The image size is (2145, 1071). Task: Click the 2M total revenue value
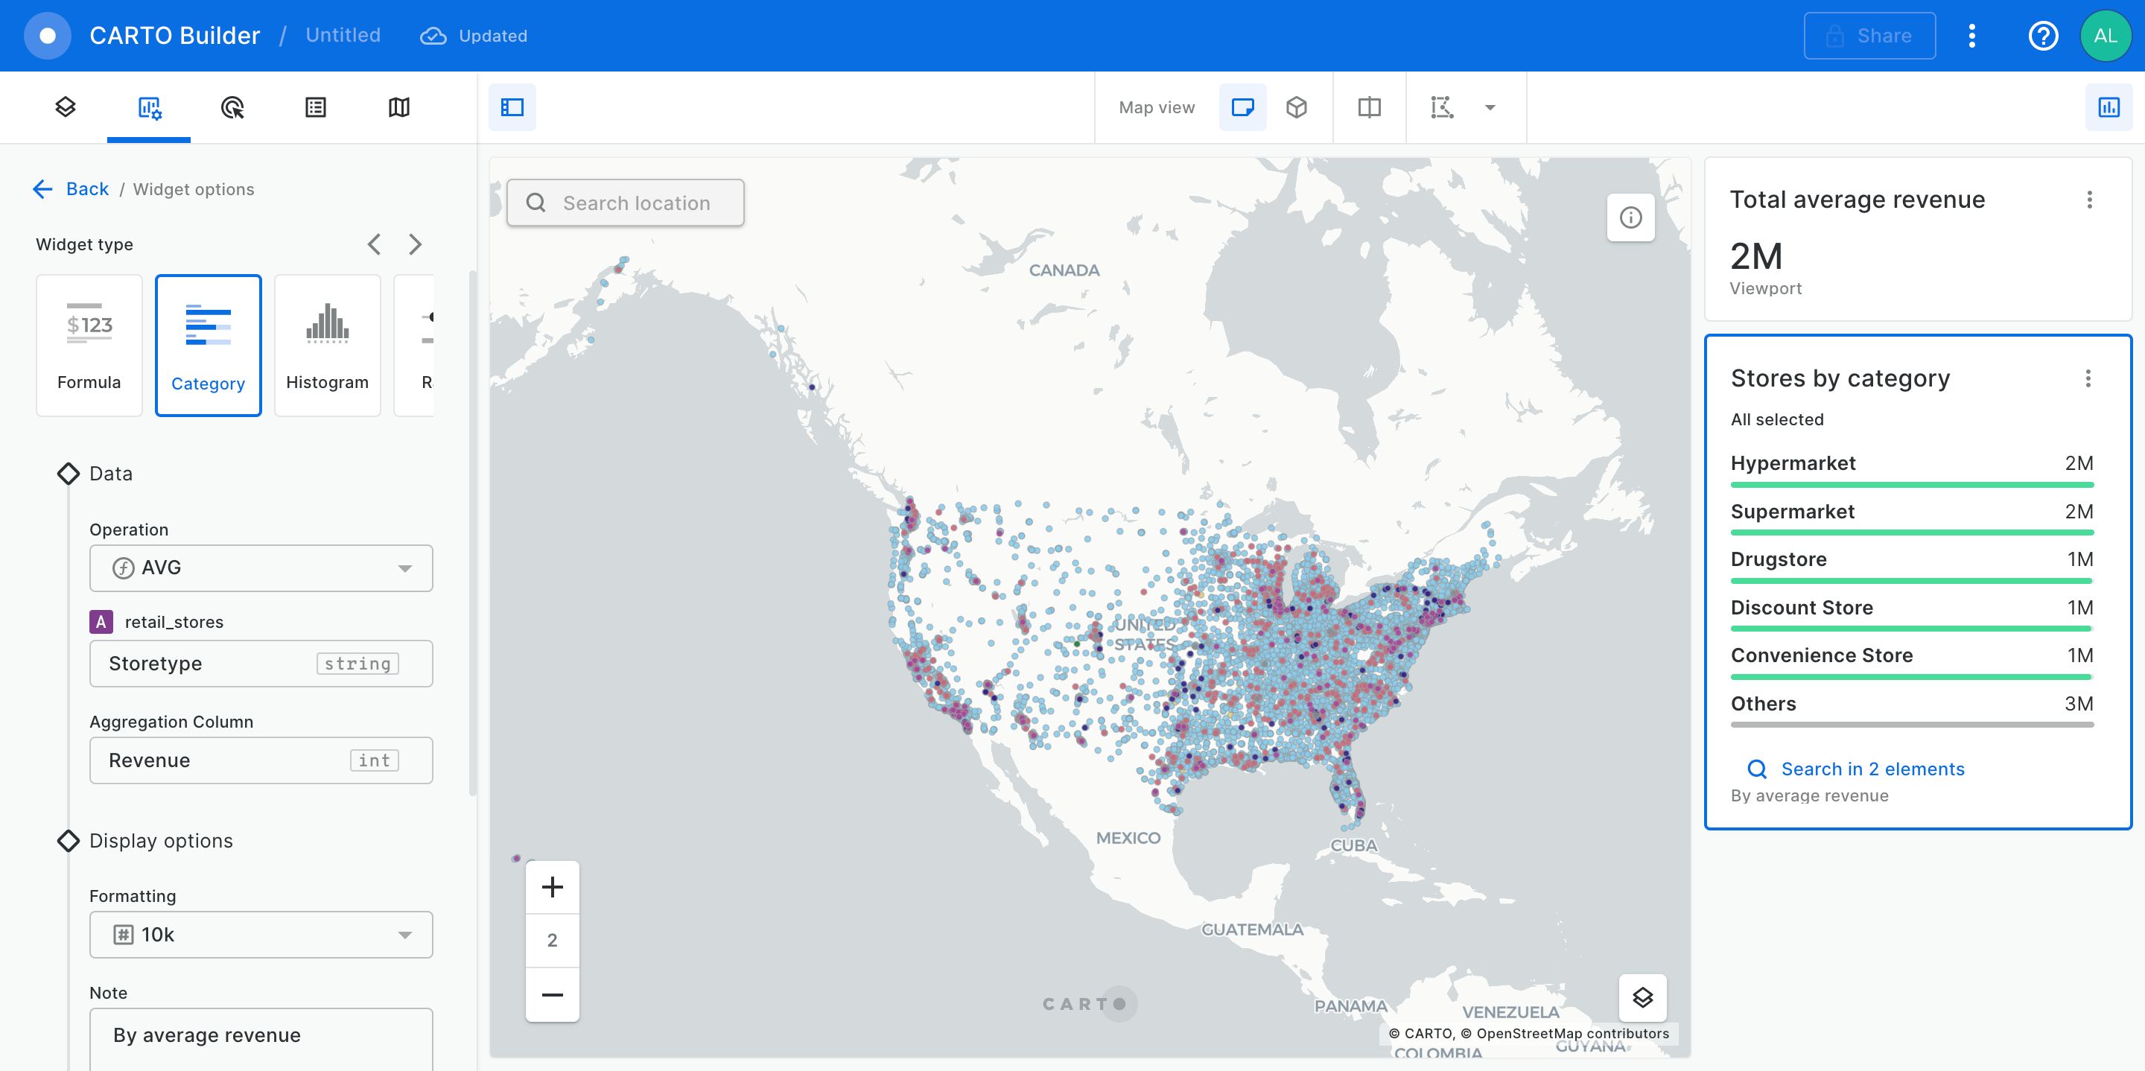(x=1755, y=255)
